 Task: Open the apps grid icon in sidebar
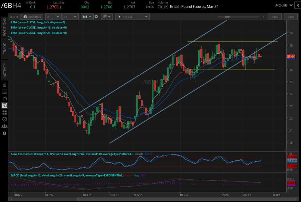point(5,112)
